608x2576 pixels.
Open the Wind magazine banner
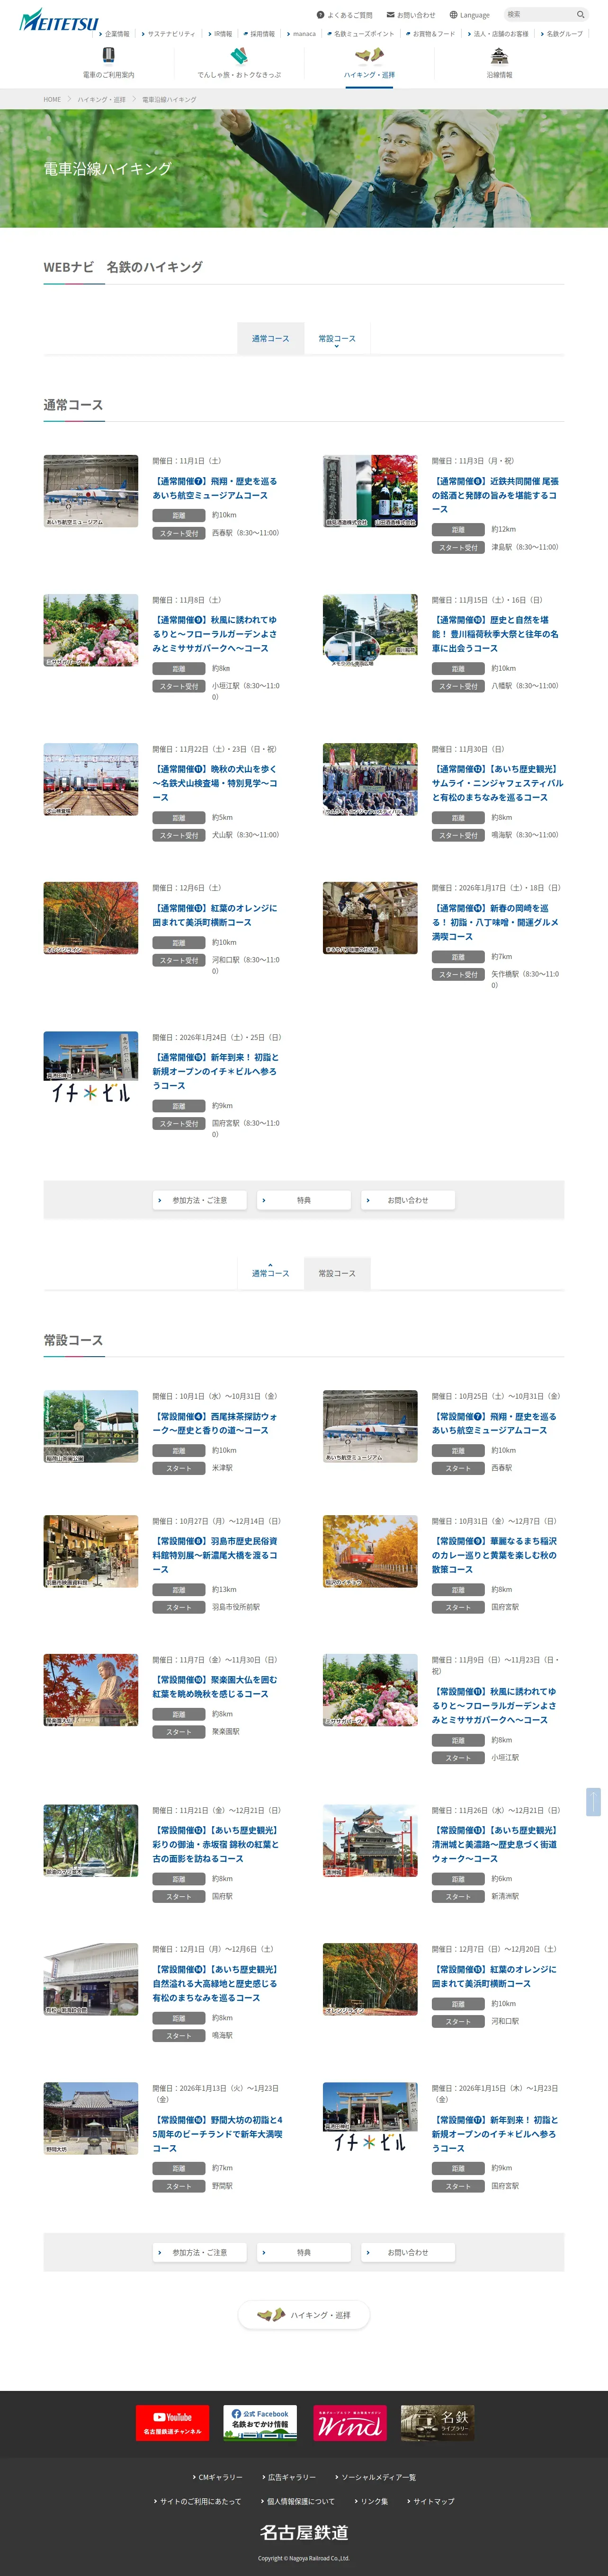(349, 2423)
